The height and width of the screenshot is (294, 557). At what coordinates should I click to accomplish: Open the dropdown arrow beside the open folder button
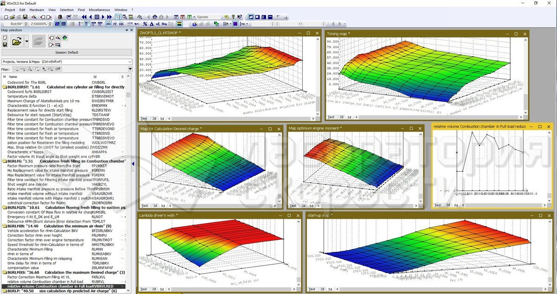[x=27, y=42]
